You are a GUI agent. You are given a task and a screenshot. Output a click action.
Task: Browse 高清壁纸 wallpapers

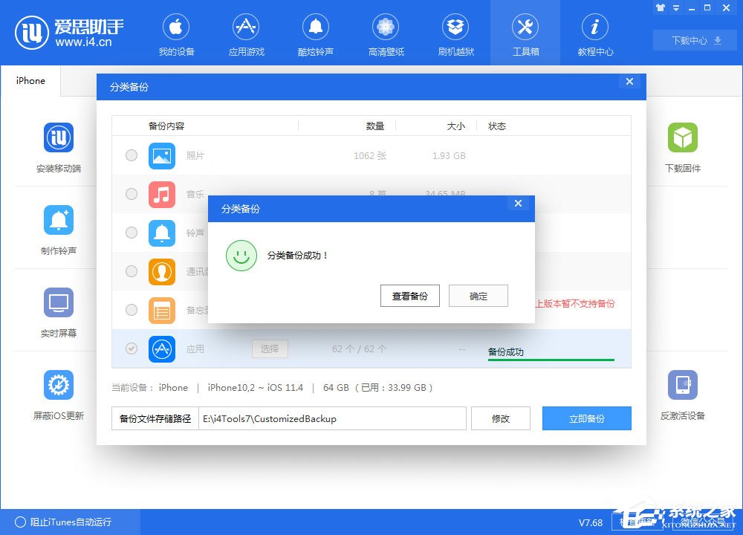pyautogui.click(x=386, y=33)
